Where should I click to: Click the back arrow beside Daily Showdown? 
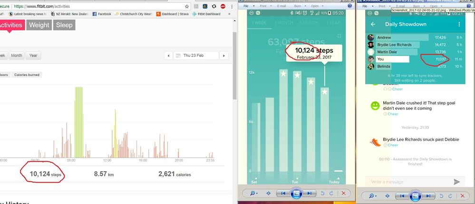point(373,24)
